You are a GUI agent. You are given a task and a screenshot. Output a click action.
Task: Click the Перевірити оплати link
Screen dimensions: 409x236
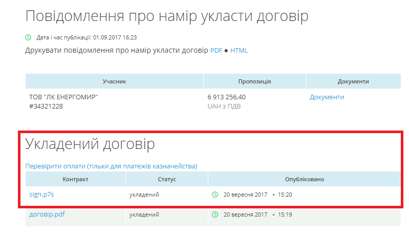111,166
